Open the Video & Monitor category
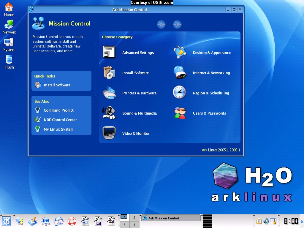The height and width of the screenshot is (228, 304). 126,133
